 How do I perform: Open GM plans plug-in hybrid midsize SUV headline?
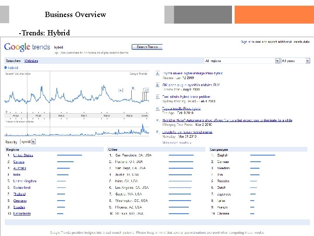coord(191,85)
